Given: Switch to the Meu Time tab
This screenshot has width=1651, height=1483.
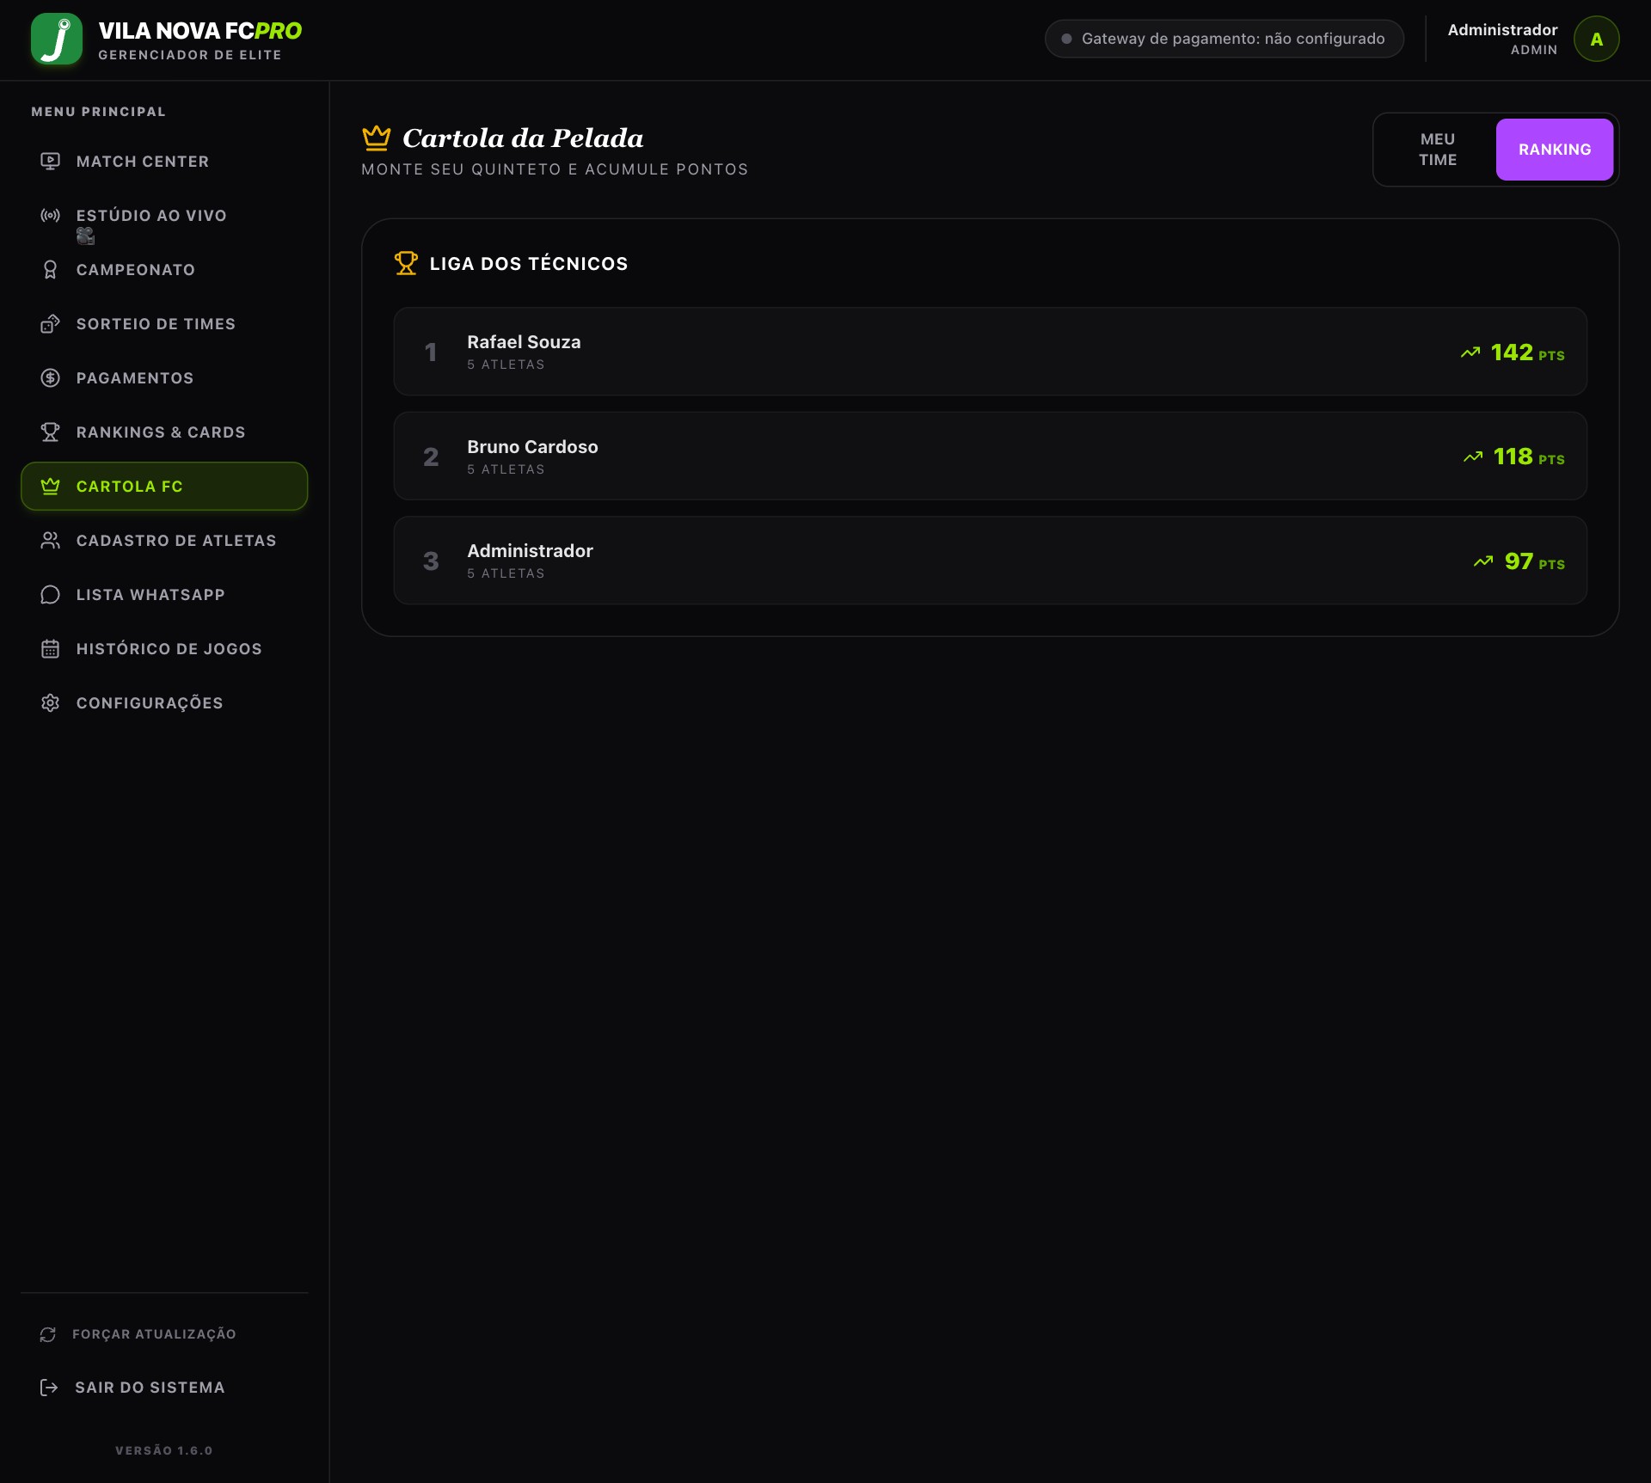Looking at the screenshot, I should pyautogui.click(x=1438, y=150).
